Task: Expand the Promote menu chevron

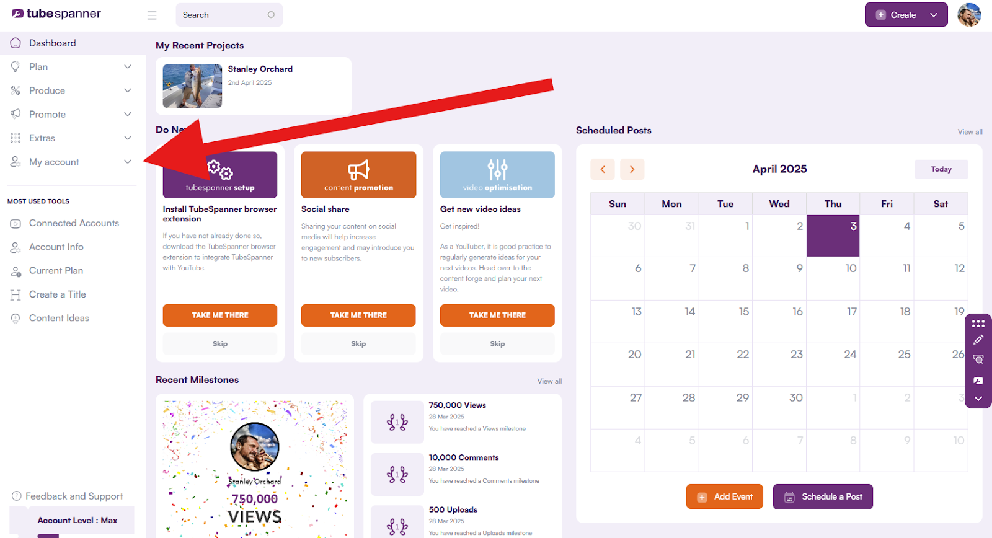Action: (128, 114)
